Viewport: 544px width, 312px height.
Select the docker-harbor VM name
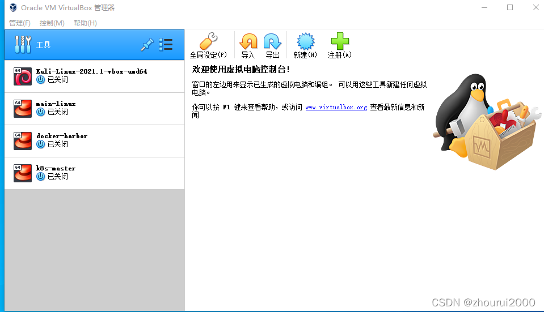coord(62,136)
